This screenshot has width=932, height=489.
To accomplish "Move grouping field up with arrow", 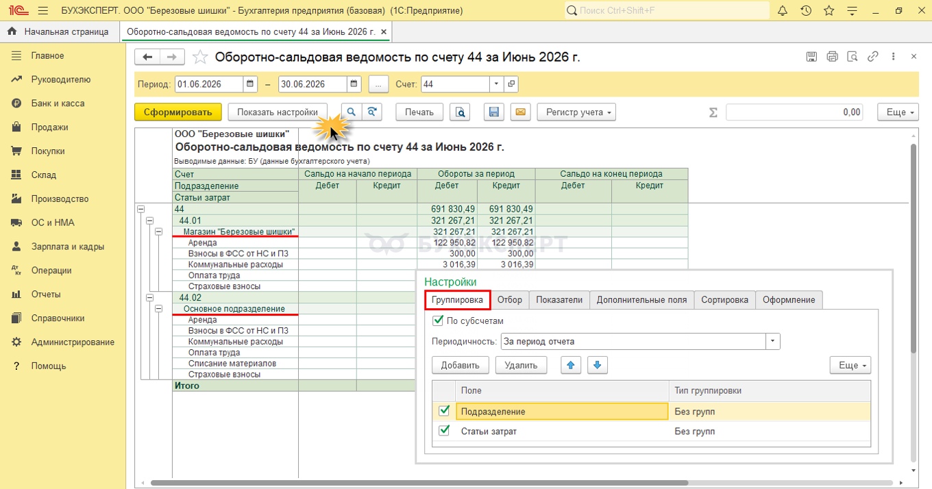I will tap(570, 365).
